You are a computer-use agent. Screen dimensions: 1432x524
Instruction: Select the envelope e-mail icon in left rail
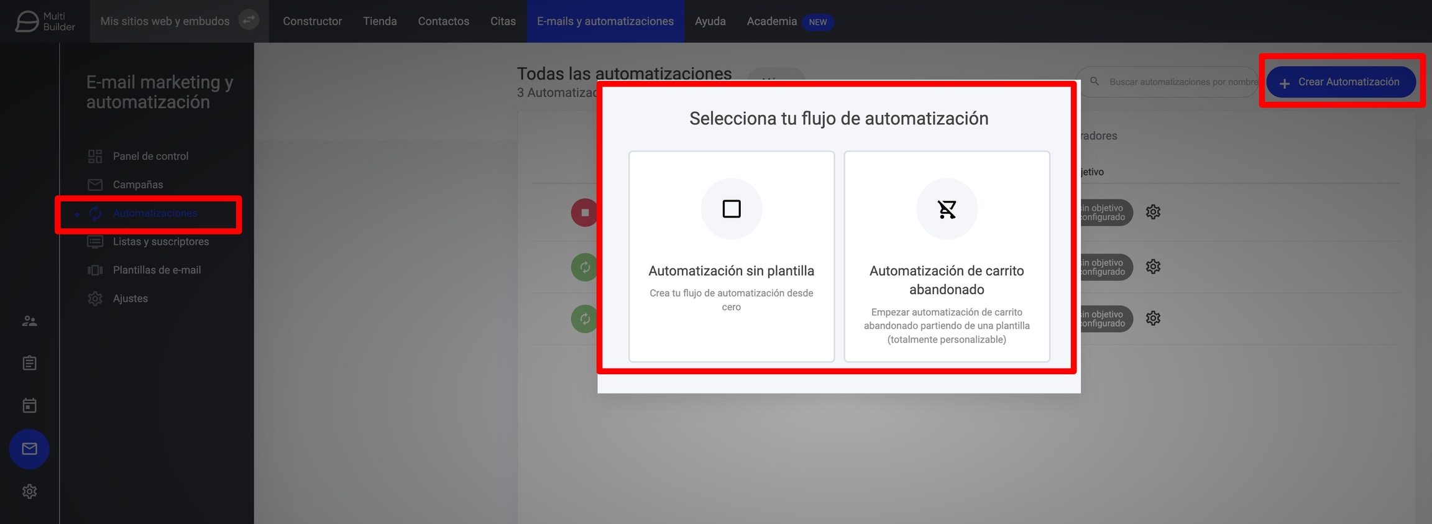tap(29, 449)
